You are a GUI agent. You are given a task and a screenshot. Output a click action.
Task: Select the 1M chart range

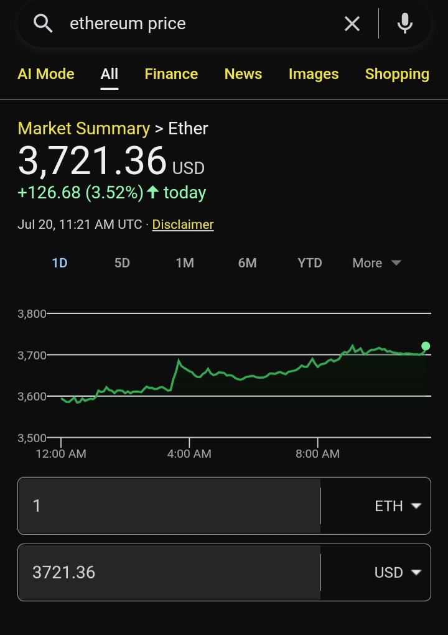pyautogui.click(x=185, y=263)
